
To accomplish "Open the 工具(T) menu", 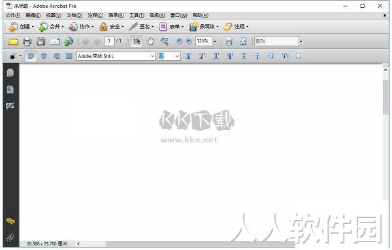I will [x=137, y=15].
